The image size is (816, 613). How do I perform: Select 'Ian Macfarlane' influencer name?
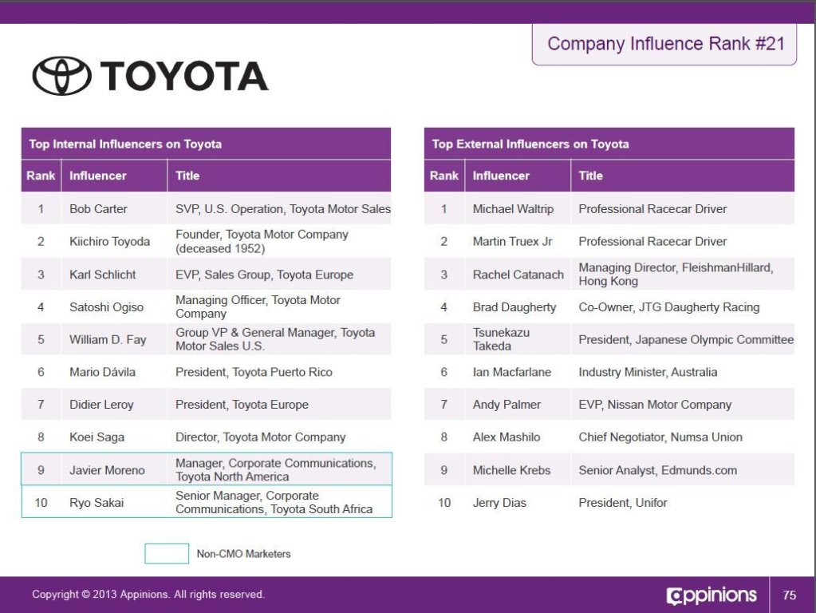coord(512,373)
